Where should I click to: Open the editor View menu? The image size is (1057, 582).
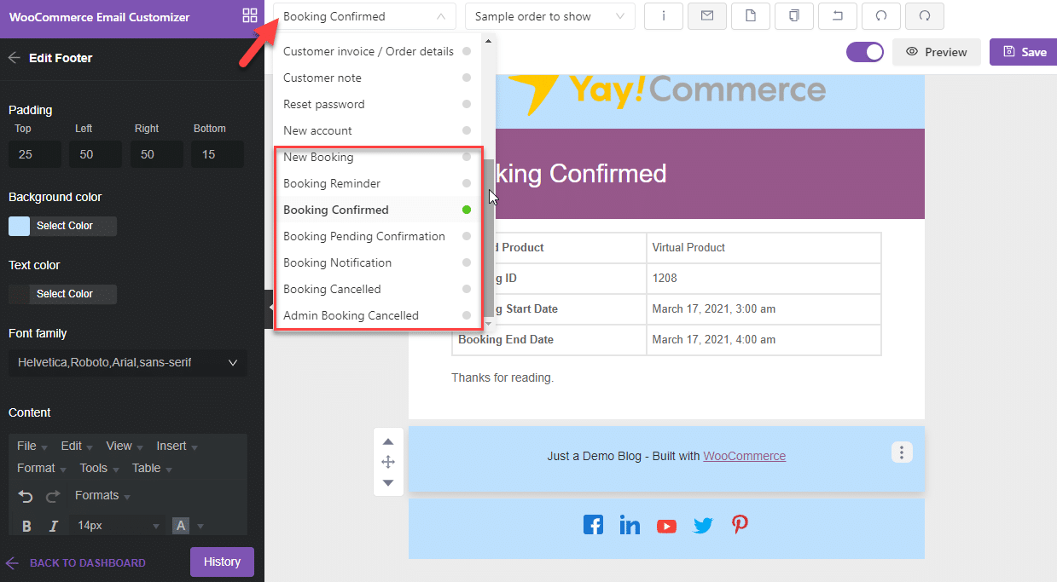click(125, 446)
